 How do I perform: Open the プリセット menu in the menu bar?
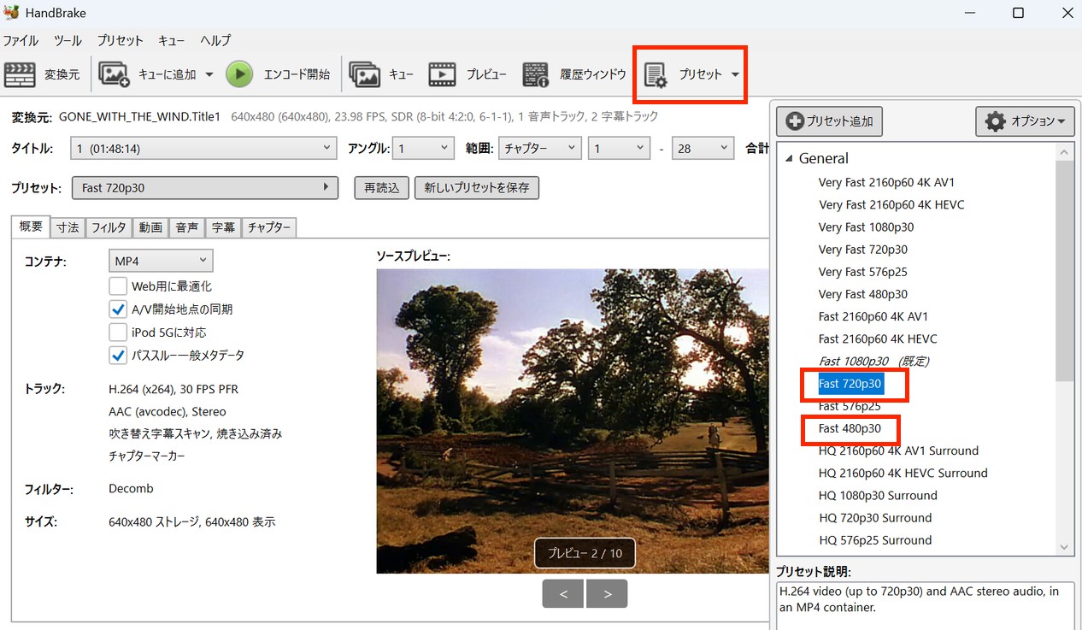point(120,40)
